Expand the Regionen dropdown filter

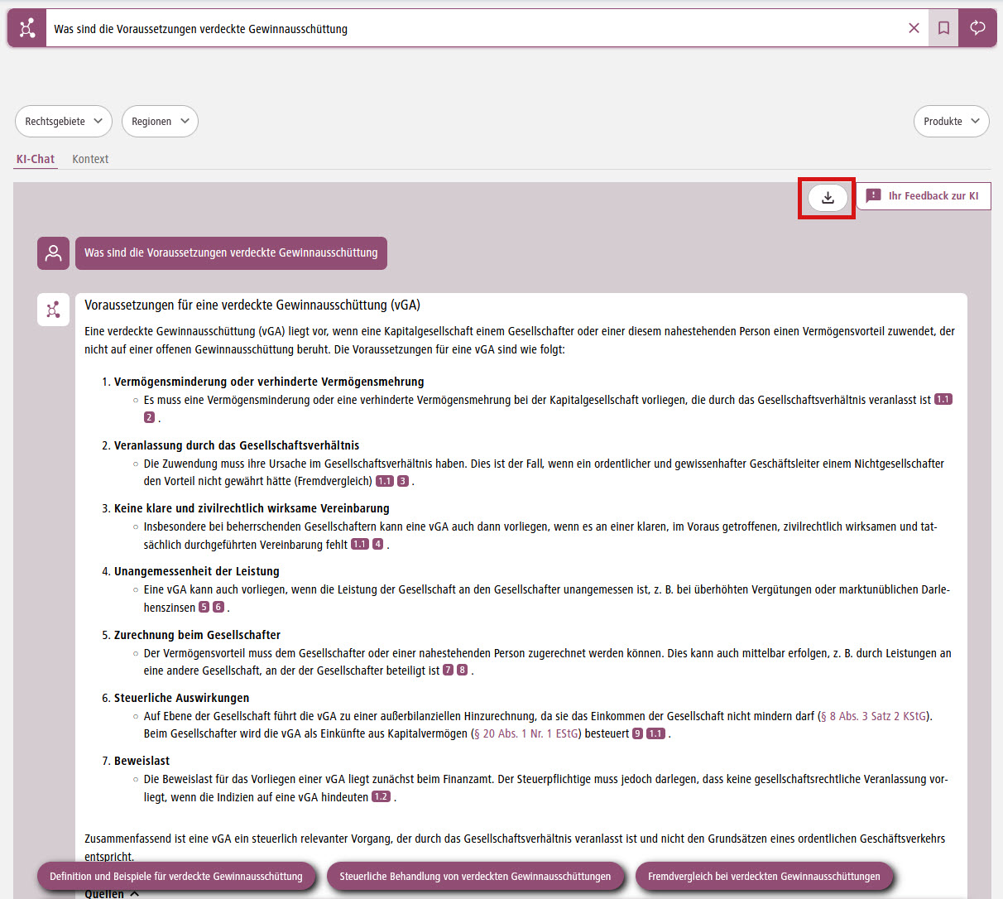(x=160, y=121)
